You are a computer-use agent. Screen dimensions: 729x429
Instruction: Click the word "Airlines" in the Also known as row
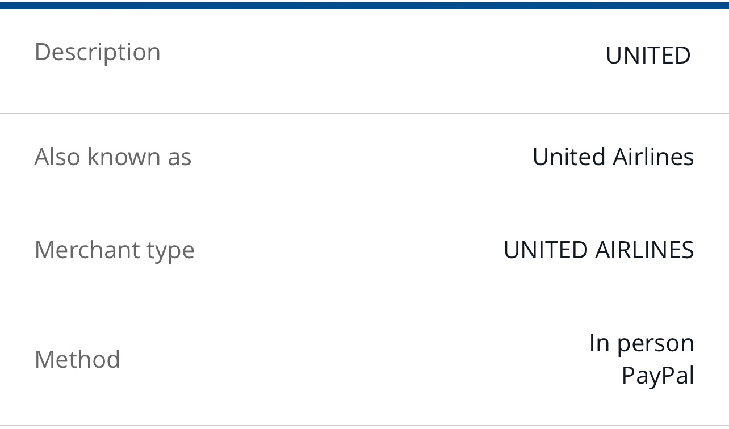653,157
